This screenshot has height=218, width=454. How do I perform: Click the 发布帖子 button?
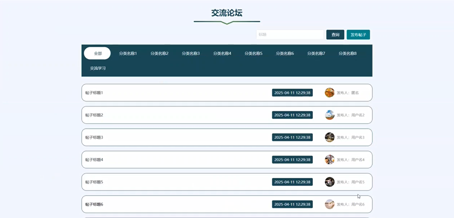(x=358, y=35)
